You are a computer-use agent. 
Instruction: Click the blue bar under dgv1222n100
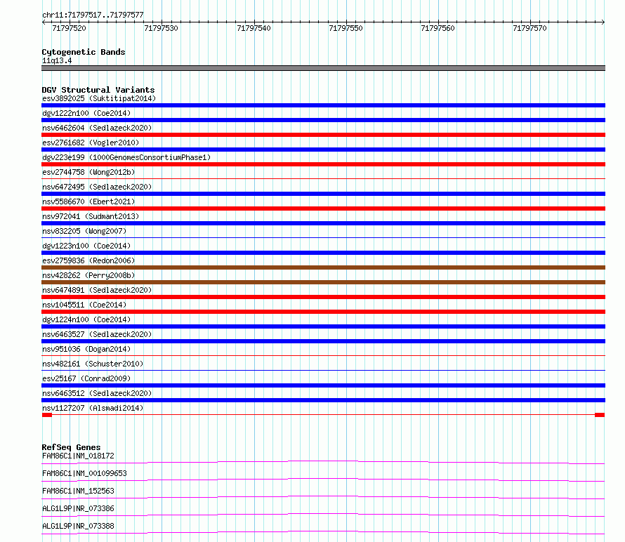click(323, 120)
